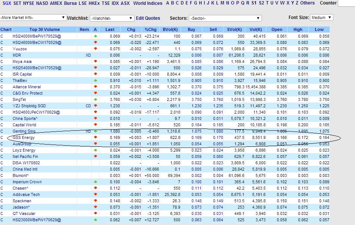Viewport: 355px width, 225px height.
Task: Select SingTel last price 3.760
Action: click(x=115, y=99)
